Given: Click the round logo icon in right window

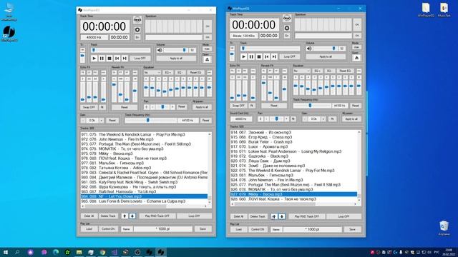Looking at the screenshot, I should pyautogui.click(x=287, y=19).
